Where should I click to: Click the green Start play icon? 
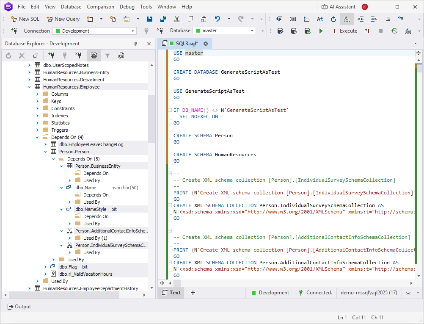(321, 31)
